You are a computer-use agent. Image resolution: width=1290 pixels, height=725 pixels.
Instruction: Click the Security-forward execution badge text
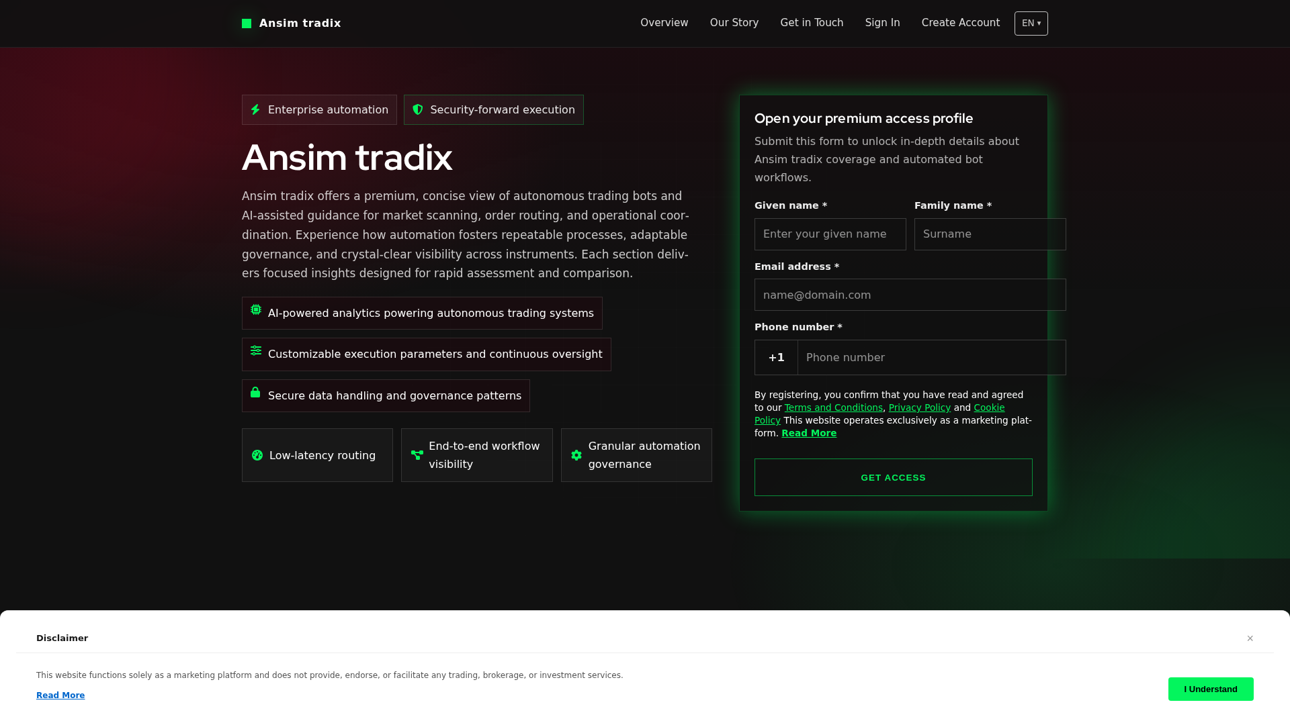coord(503,109)
